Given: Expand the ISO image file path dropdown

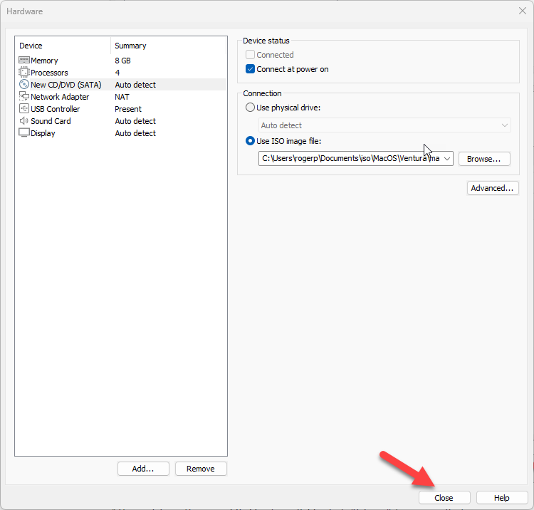Looking at the screenshot, I should click(446, 159).
